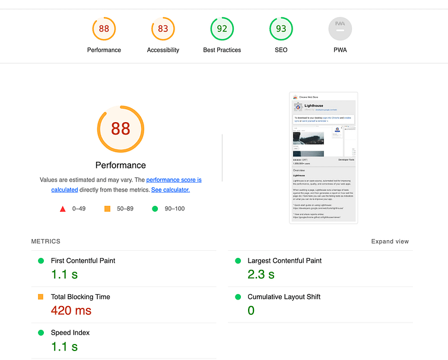Expand the First Contentful Paint metric
Image resolution: width=448 pixels, height=360 pixels.
pos(83,261)
